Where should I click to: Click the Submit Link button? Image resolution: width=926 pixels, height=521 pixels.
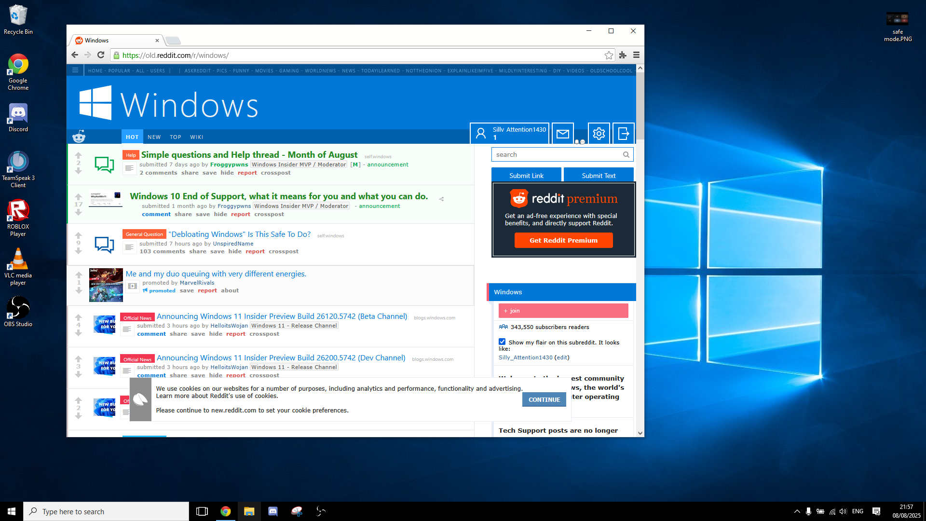(526, 176)
